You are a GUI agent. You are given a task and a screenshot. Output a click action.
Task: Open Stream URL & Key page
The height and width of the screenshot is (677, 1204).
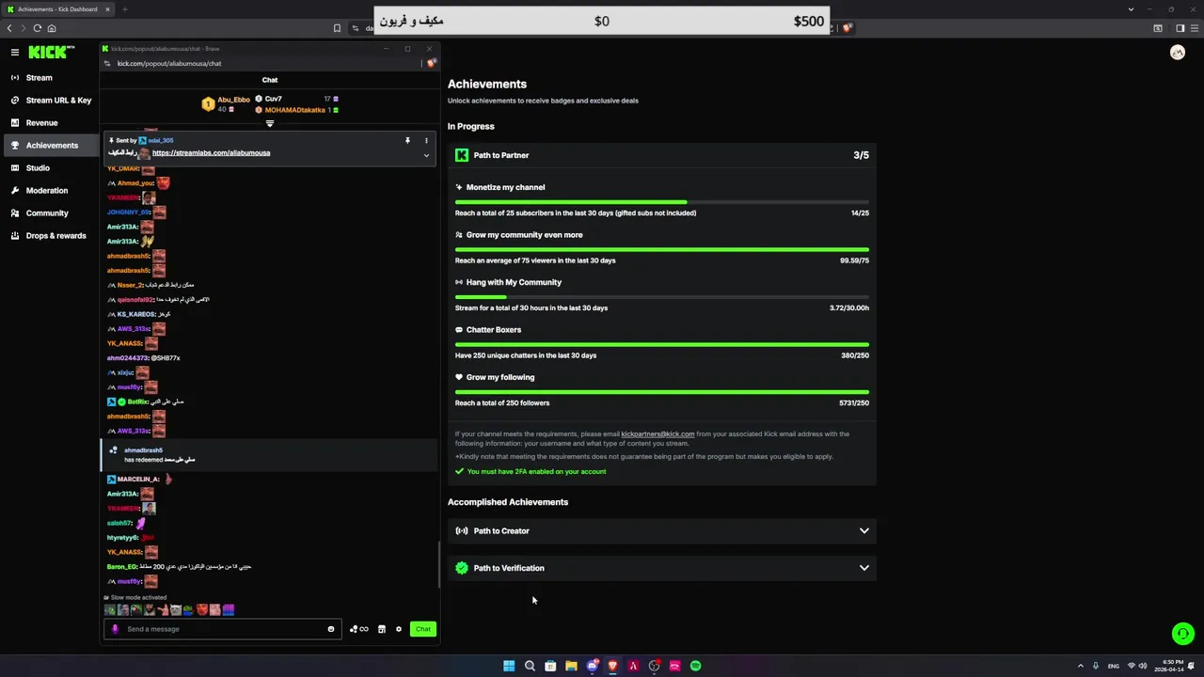tap(52, 101)
